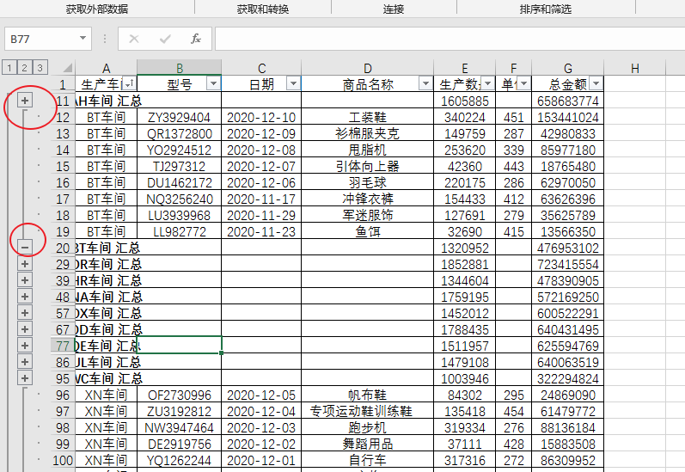Click the cancel X icon in formula bar
Image resolution: width=685 pixels, height=472 pixels.
click(134, 39)
